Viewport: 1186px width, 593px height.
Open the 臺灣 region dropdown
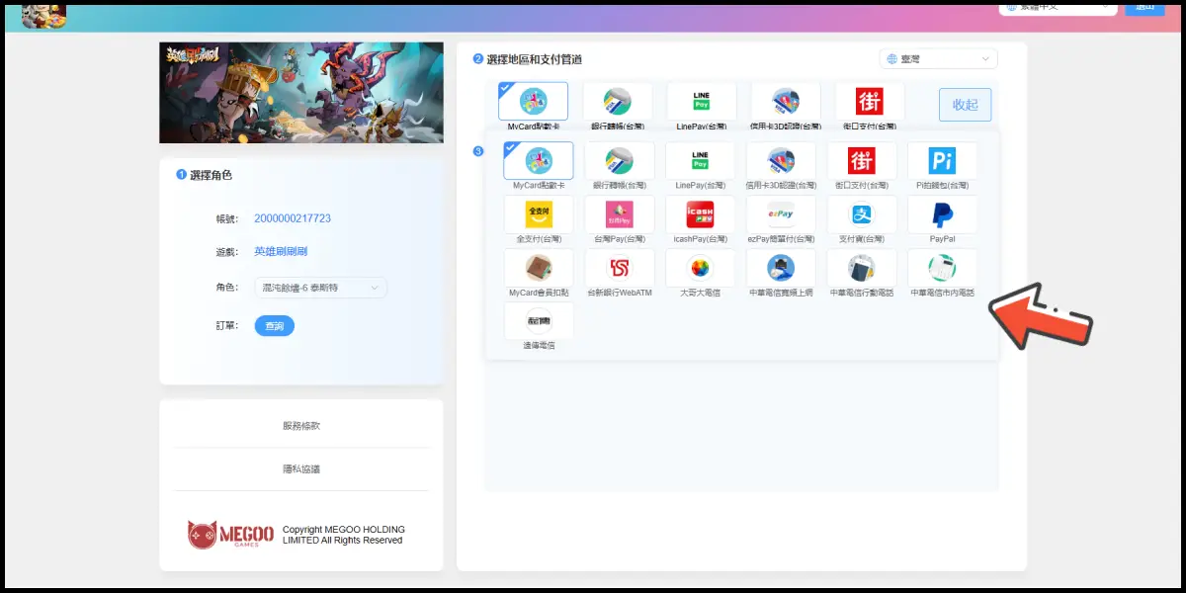coord(939,59)
